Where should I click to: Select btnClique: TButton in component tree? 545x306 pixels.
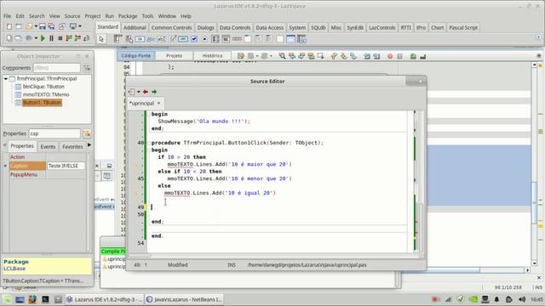pyautogui.click(x=43, y=87)
